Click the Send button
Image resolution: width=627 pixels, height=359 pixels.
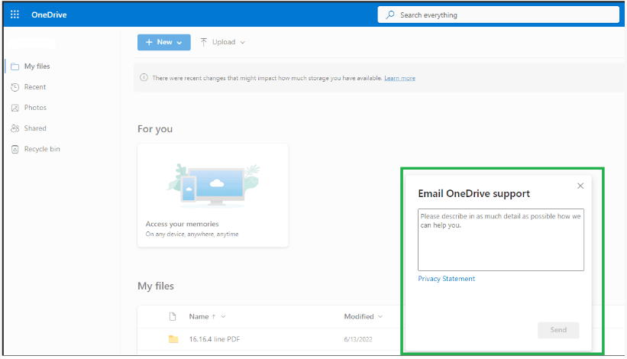coord(558,330)
